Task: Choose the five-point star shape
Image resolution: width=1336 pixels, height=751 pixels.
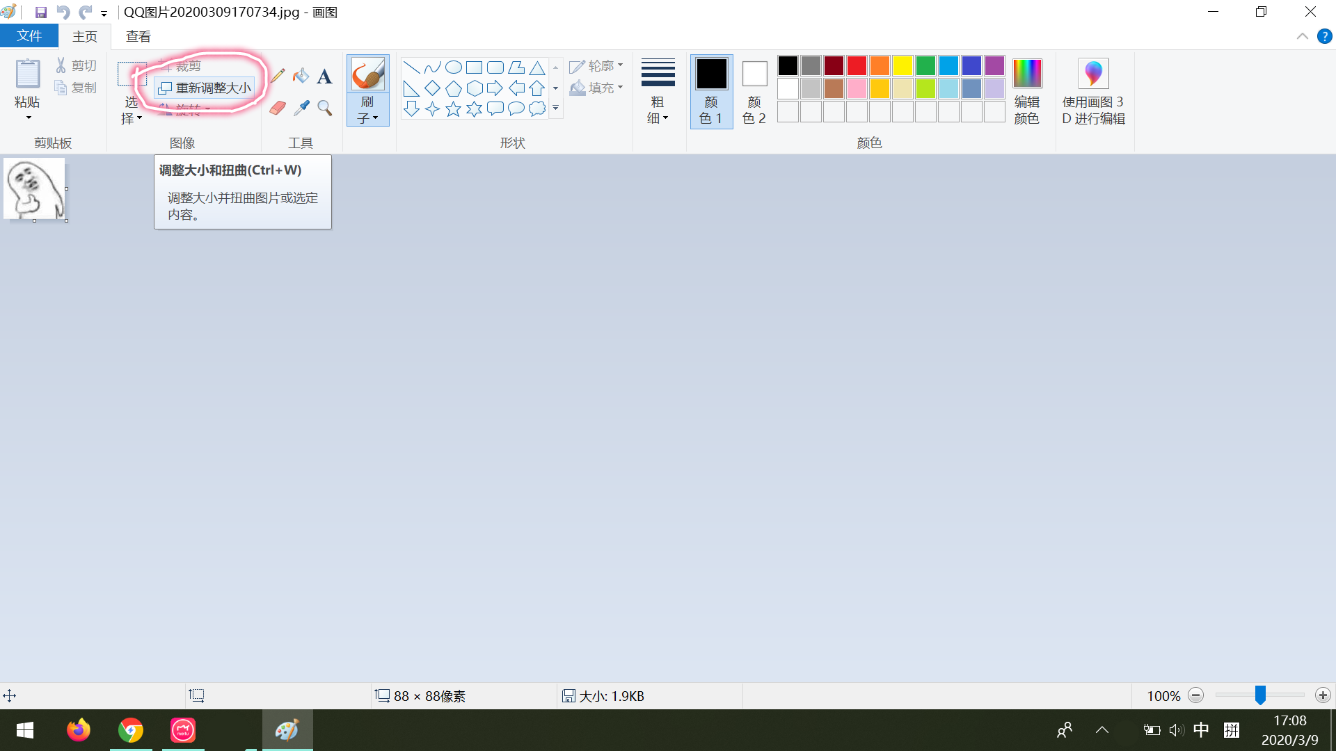Action: [x=453, y=109]
